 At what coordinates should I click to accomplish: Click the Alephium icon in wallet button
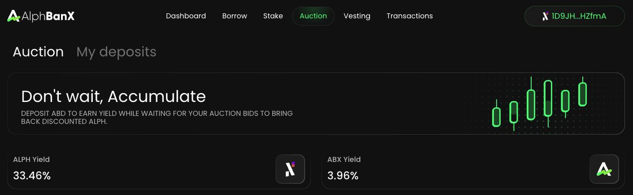(545, 16)
